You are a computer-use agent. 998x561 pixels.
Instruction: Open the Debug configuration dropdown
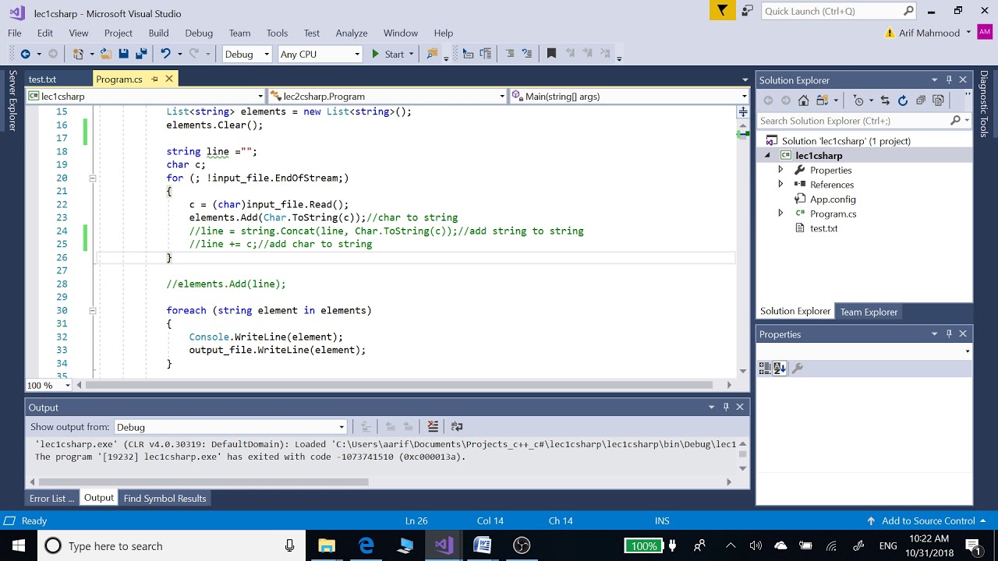tap(247, 54)
